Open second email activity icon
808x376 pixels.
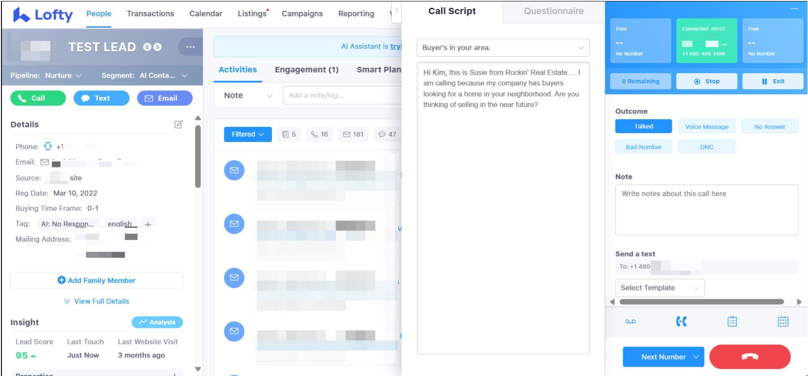click(234, 224)
